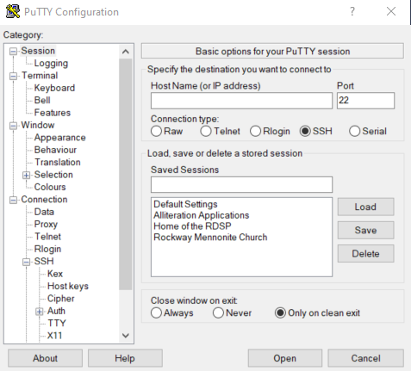
Task: Open the Terminal category
Action: 40,76
